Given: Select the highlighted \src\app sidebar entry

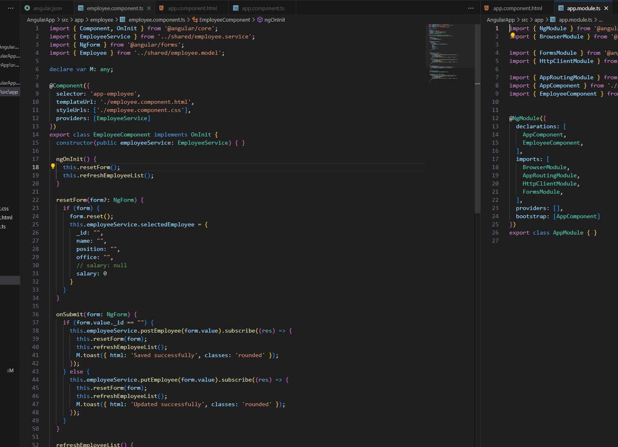Looking at the screenshot, I should tap(10, 92).
